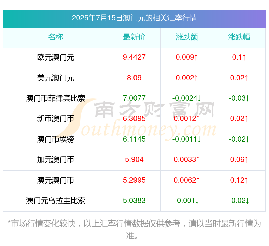Select the 美元澳门元 row name
Screen dimensions: 269x246
[x=55, y=78]
